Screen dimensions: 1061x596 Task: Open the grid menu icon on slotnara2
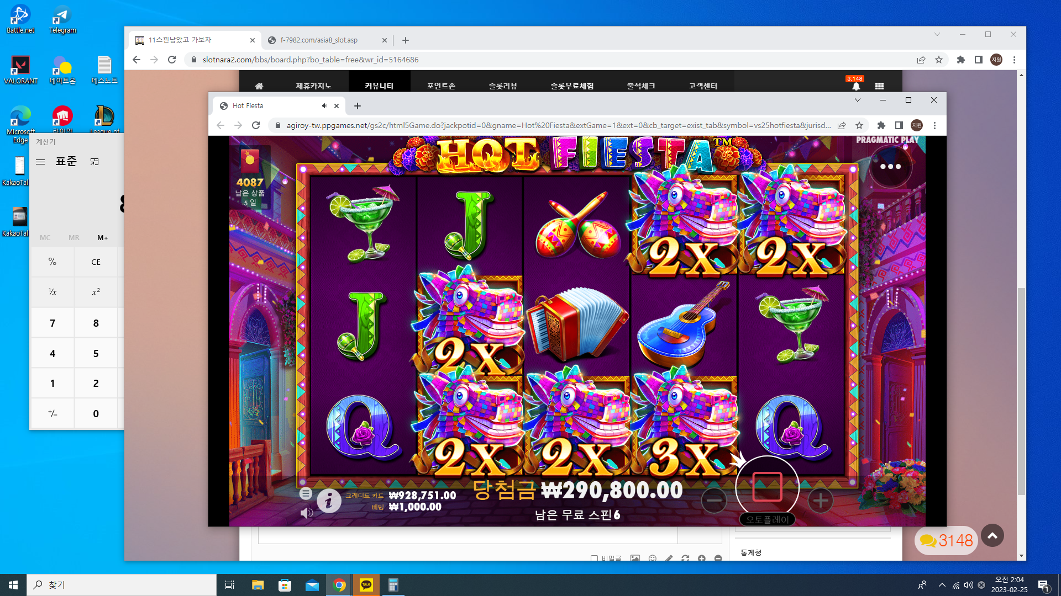879,86
